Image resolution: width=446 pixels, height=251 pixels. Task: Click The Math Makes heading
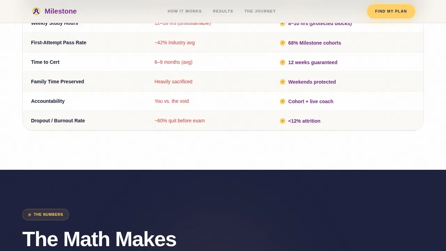(99, 239)
